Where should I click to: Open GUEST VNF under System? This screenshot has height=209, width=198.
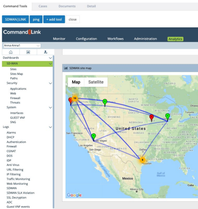click(18, 118)
